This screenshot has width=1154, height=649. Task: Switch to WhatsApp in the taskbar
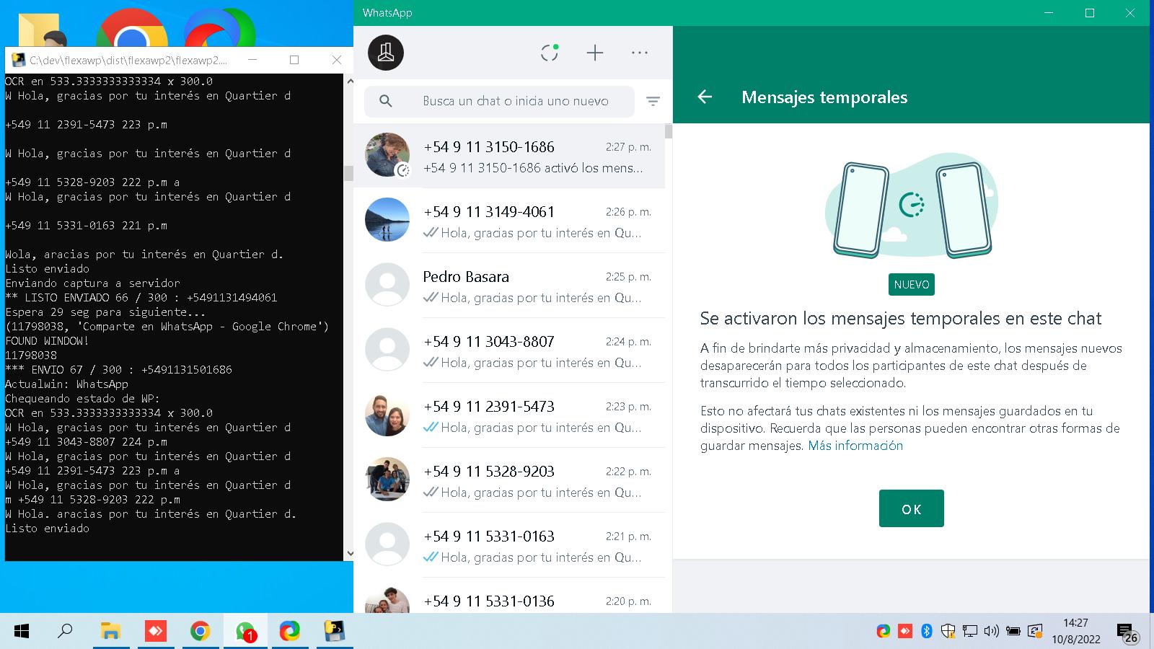pyautogui.click(x=245, y=632)
